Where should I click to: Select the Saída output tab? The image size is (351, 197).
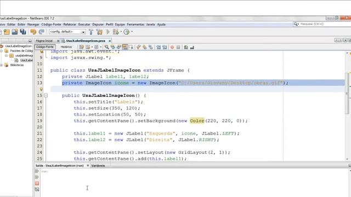tap(59, 166)
